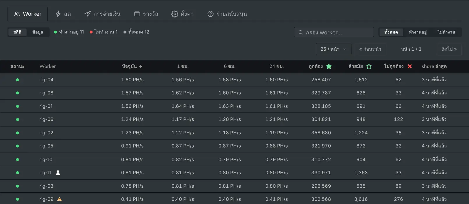Click the green status dot for rig-04
The height and width of the screenshot is (204, 469).
pyautogui.click(x=17, y=80)
